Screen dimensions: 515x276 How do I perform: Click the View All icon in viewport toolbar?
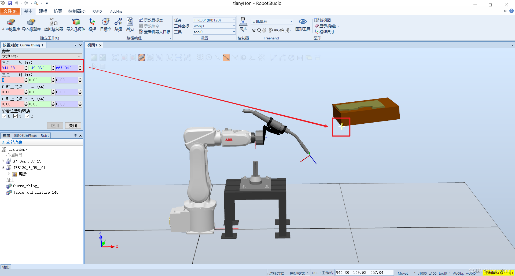click(94, 57)
